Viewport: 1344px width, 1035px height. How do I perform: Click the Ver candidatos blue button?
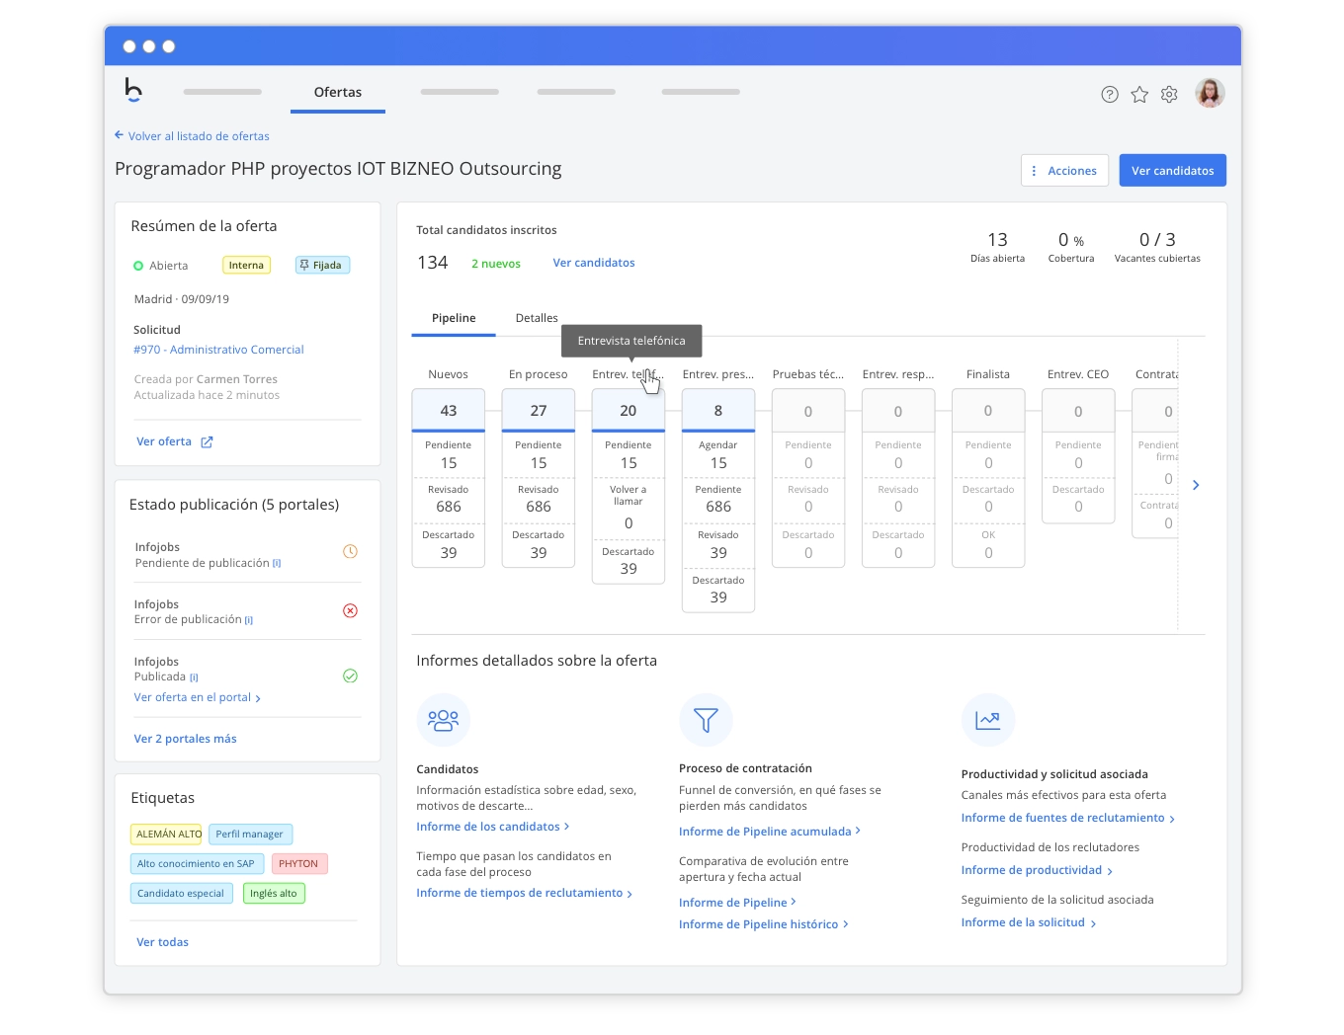click(x=1173, y=170)
